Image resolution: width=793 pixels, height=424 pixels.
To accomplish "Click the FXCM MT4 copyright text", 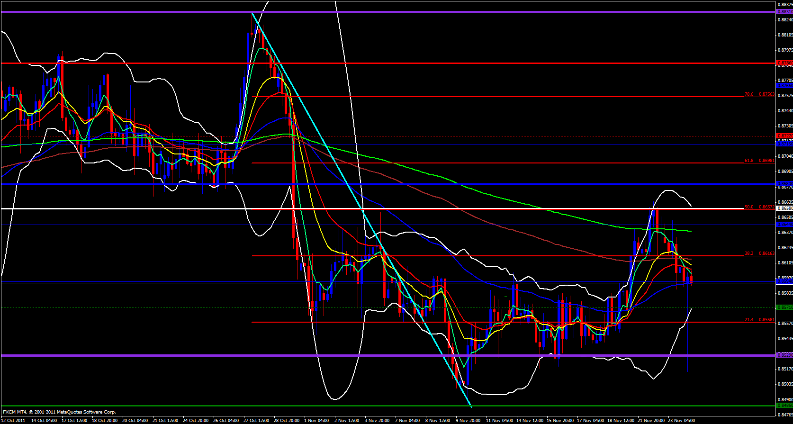I will point(59,412).
